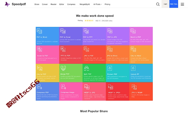Open the hamburger menu icon
The image size is (188, 117).
182,4
